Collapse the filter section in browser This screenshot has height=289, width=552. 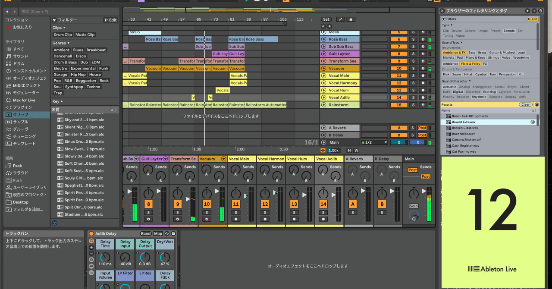(54, 20)
